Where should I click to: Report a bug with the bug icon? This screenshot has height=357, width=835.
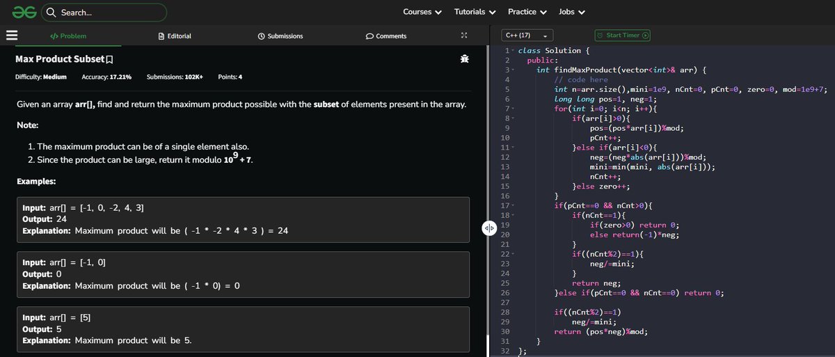464,60
